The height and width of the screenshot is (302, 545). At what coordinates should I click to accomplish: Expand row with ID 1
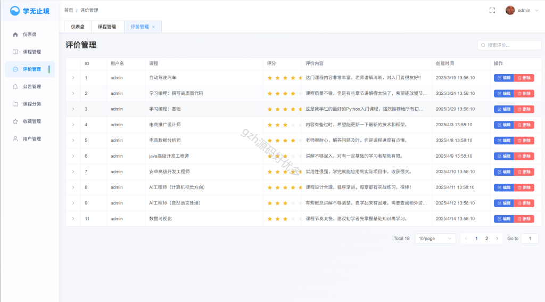click(73, 78)
